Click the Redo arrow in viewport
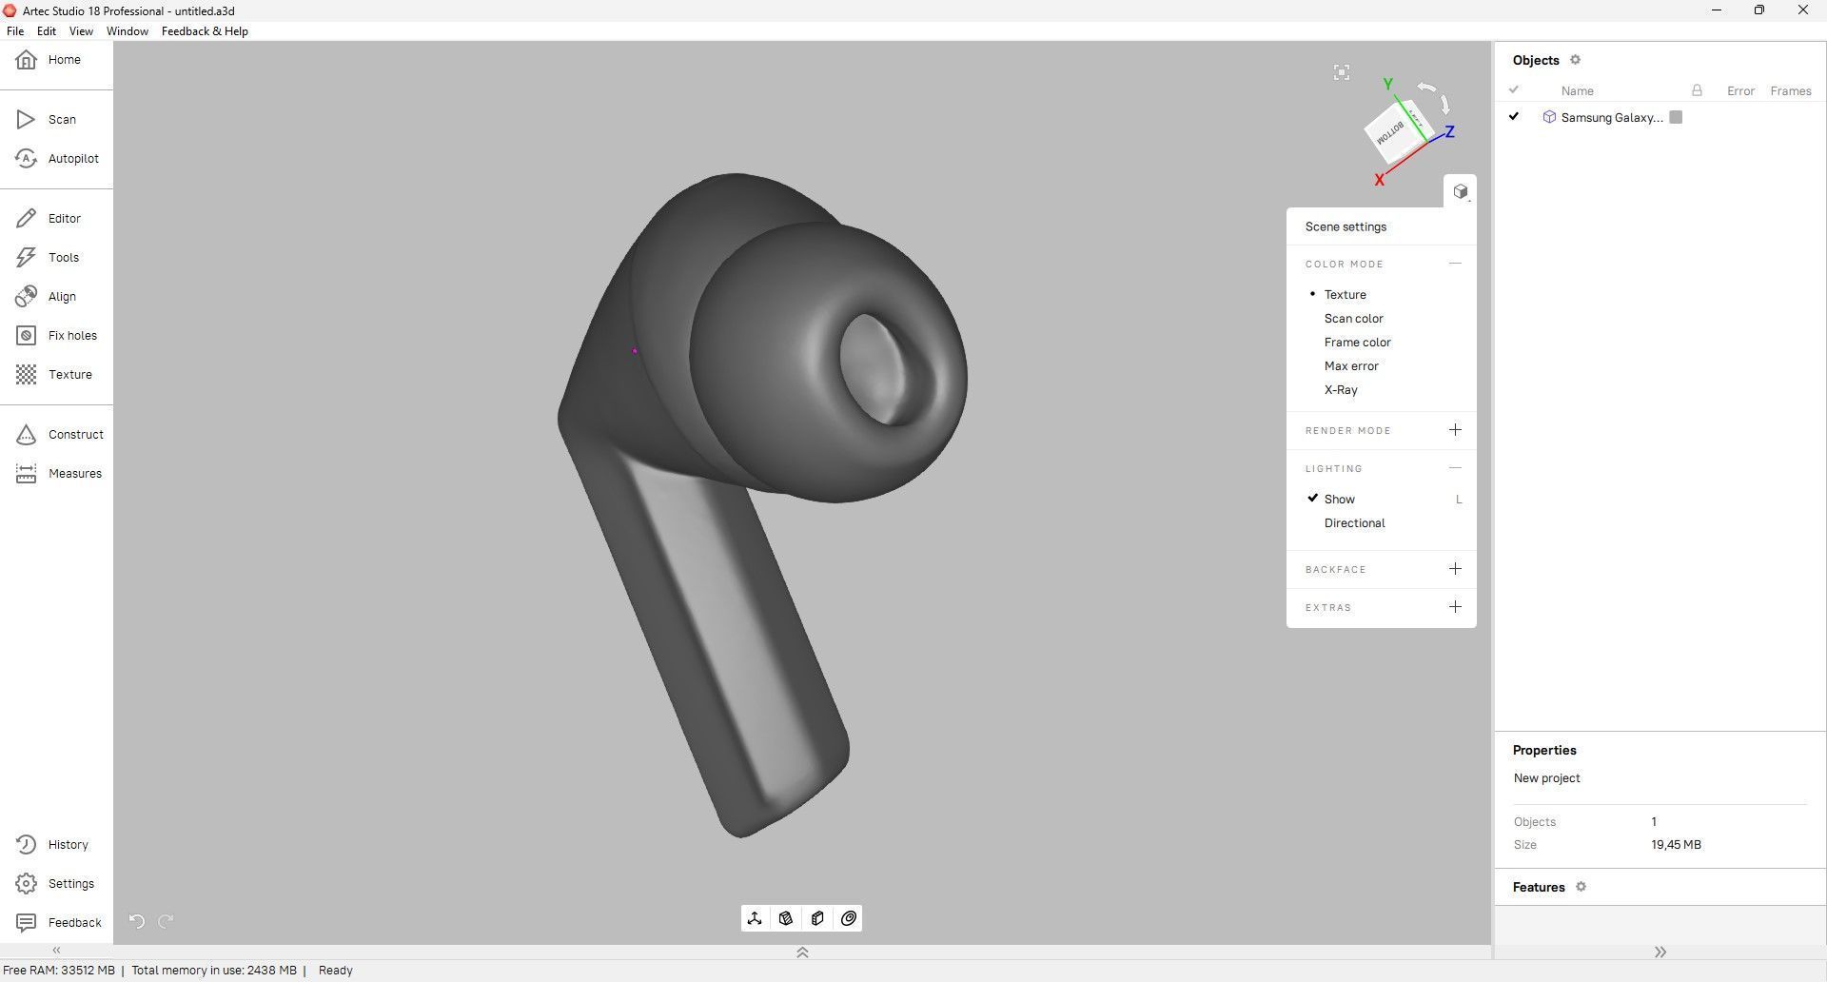This screenshot has width=1827, height=982. pyautogui.click(x=166, y=921)
